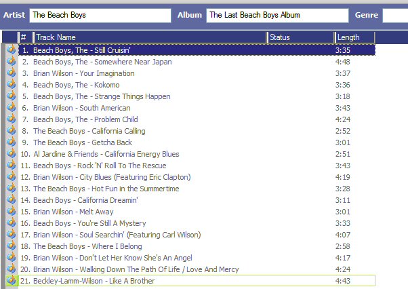408x289 pixels.
Task: Click the track icon beside Rock 'N' Roll To The Rescue
Action: coord(12,165)
